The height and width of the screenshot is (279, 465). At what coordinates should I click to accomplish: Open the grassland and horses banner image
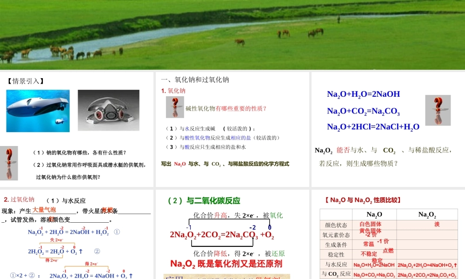(232, 35)
